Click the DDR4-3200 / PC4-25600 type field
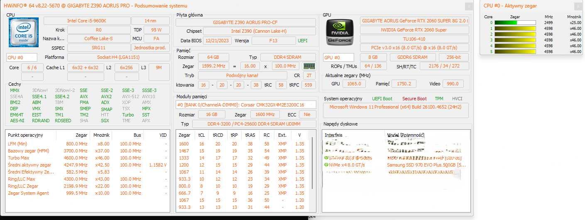585x220 pixels. click(x=254, y=124)
